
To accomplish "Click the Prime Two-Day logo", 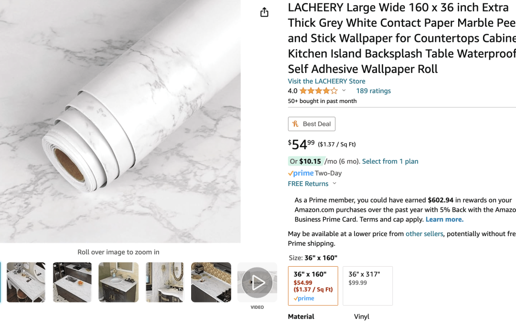I will 315,173.
